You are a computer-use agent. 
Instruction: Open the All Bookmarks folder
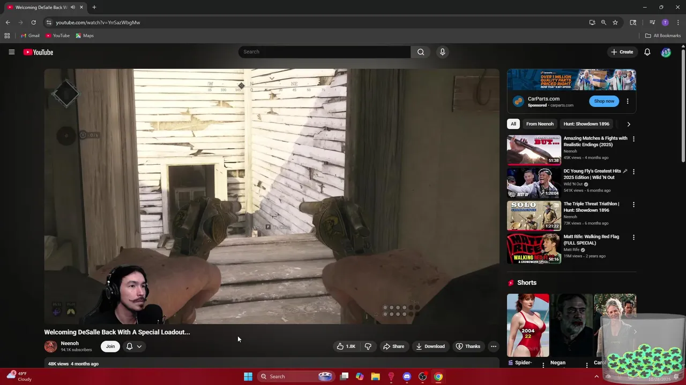click(663, 36)
